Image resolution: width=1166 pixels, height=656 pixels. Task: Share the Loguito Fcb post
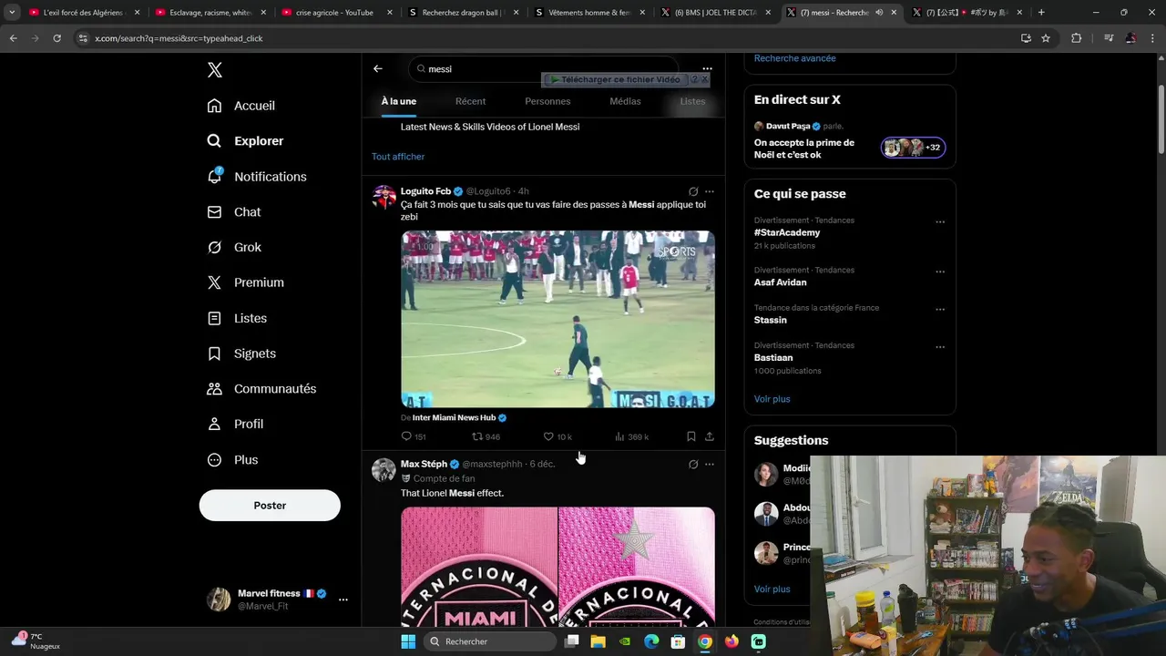[x=710, y=436]
